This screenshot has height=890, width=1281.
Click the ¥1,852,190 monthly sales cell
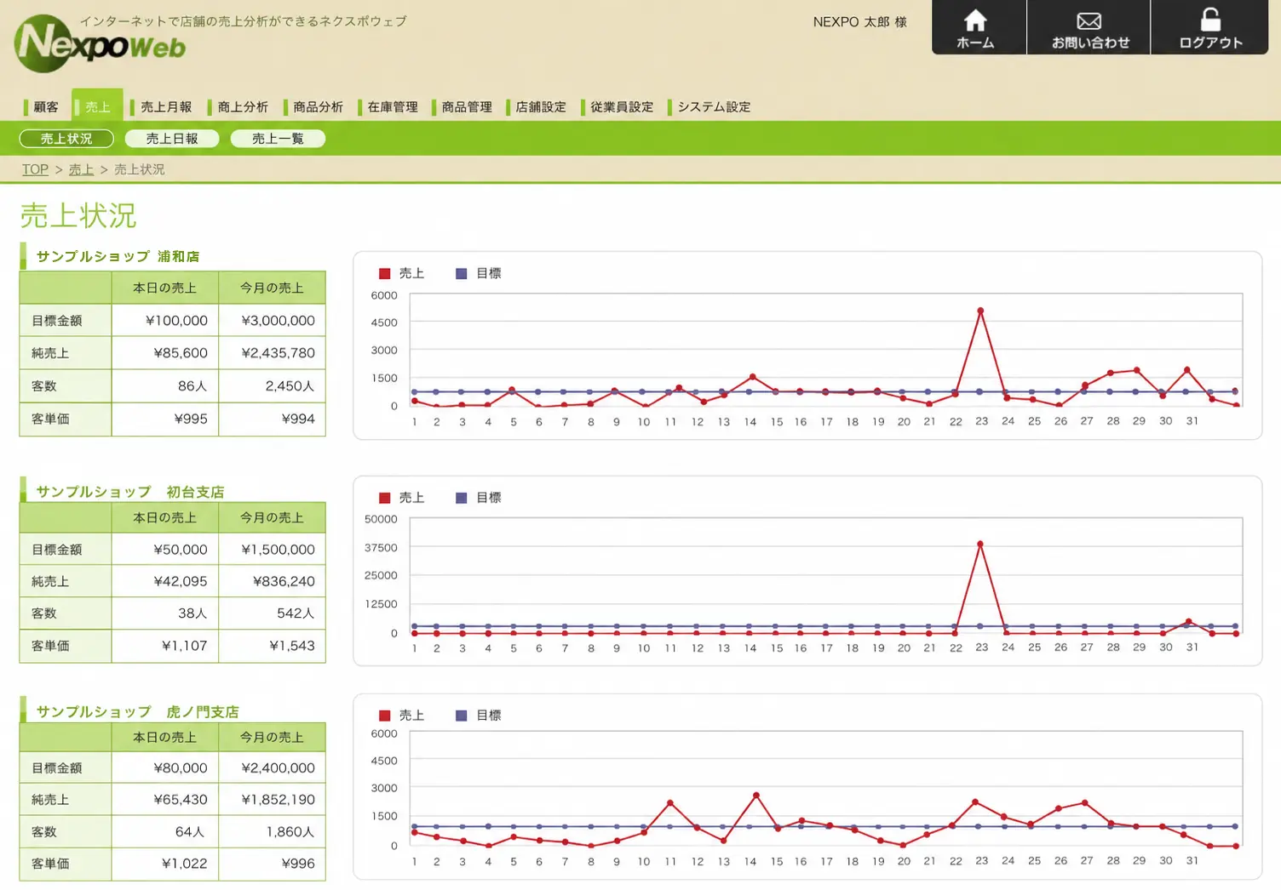click(272, 800)
